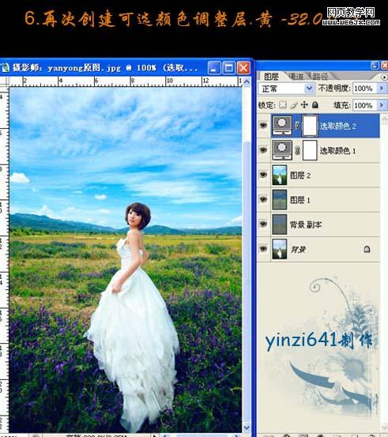
Task: Hide the 选取颜色 1 layer eye
Action: click(x=263, y=150)
